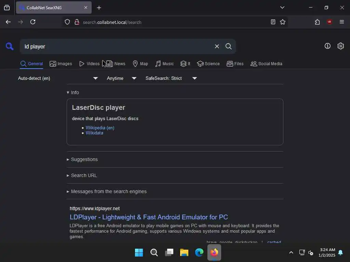Open Windows Start menu

tap(139, 252)
